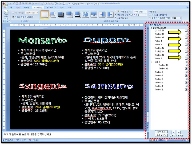The width and height of the screenshot is (192, 145).
Task: Apply the wipe left transition
Action: click(102, 15)
